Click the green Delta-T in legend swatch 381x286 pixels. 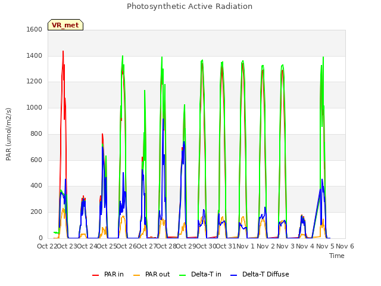[183, 275]
